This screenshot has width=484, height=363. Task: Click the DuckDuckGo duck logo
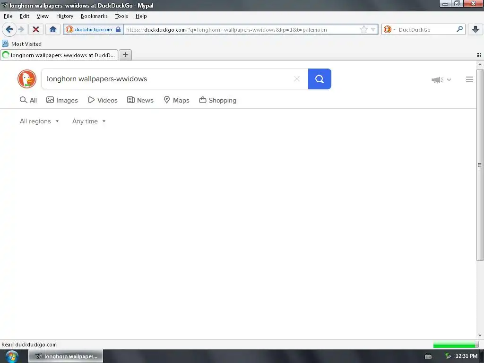point(27,79)
